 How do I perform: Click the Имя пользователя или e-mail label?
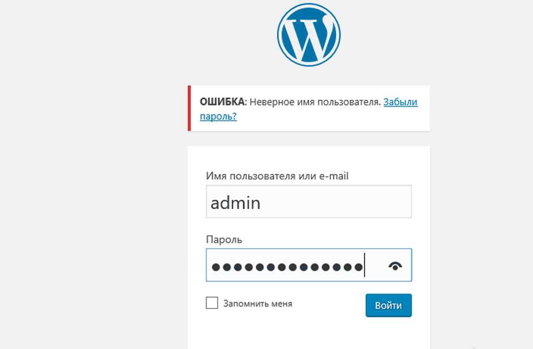point(277,176)
